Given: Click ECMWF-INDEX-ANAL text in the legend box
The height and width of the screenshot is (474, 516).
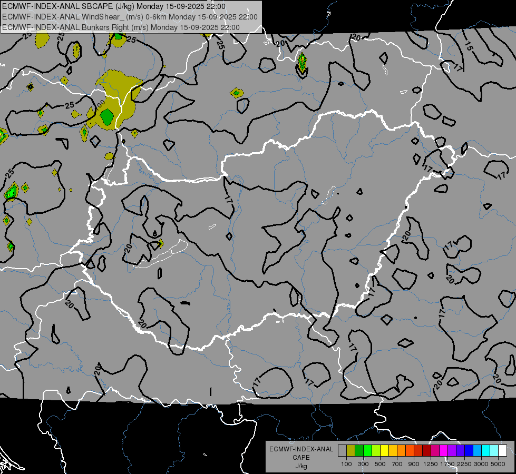Looking at the screenshot, I should [x=301, y=449].
